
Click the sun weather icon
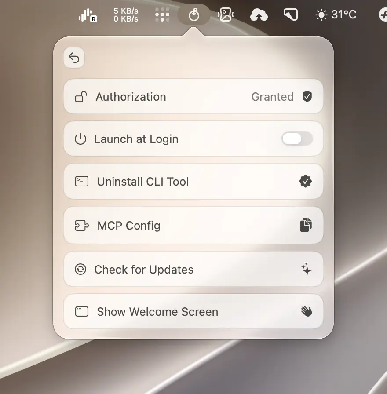click(321, 15)
